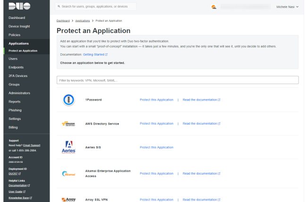Click the Array SSL VPN logo

tap(68, 200)
